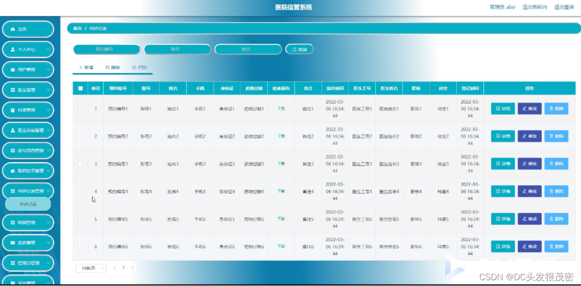
Task: Open the 系统管理 sidebar menu
Action: (28, 281)
